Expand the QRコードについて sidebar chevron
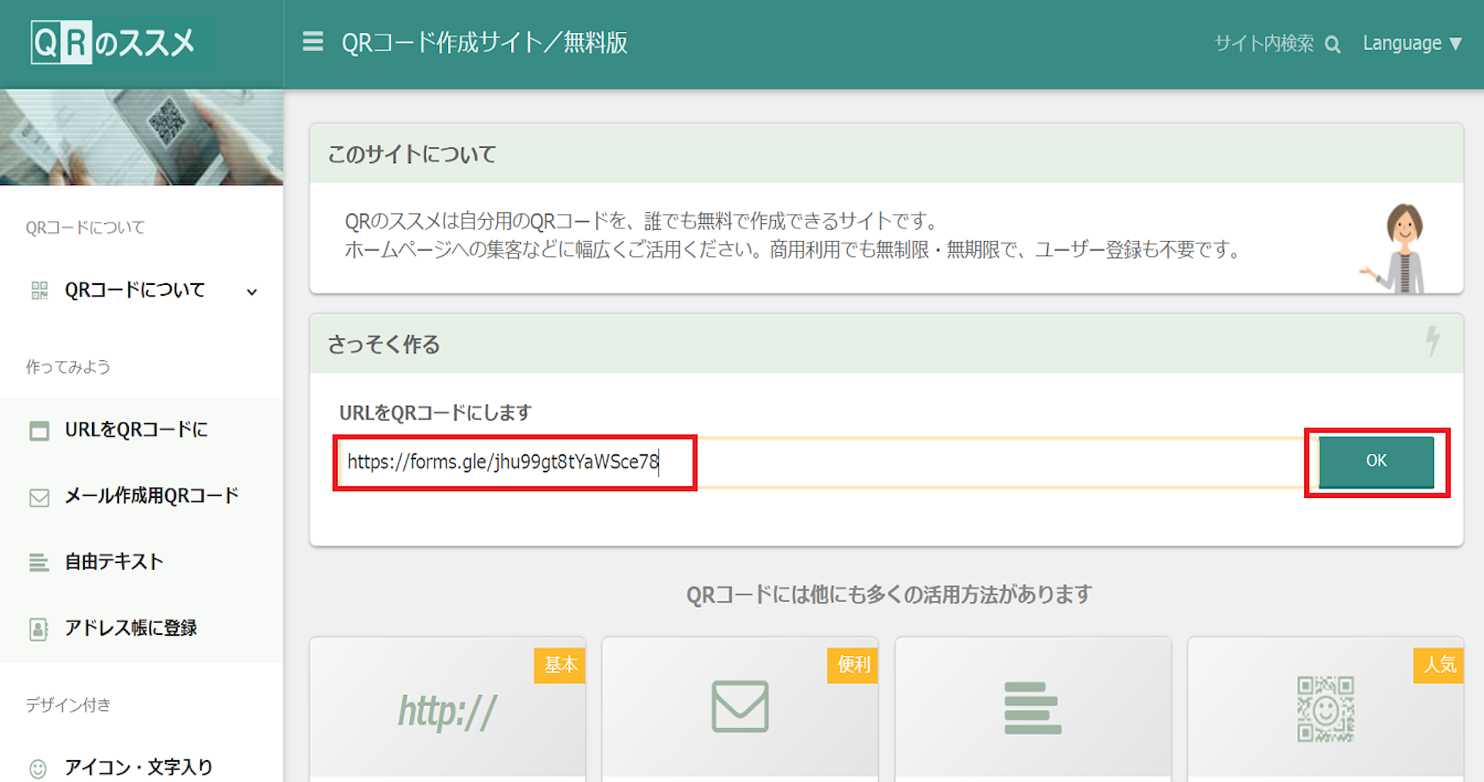The width and height of the screenshot is (1484, 782). (251, 292)
